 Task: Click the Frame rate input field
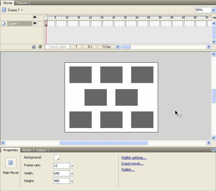(x=61, y=166)
